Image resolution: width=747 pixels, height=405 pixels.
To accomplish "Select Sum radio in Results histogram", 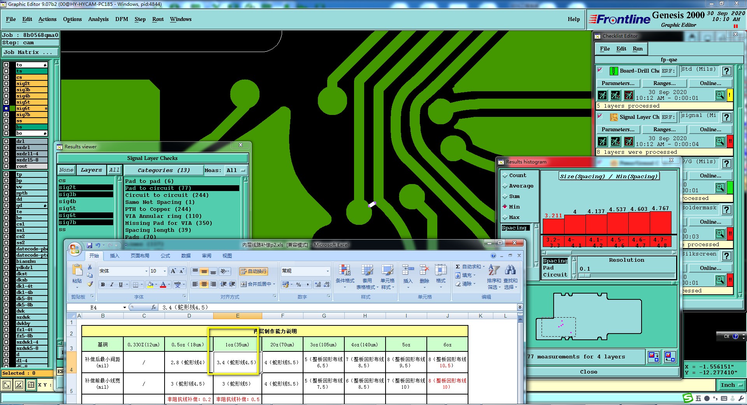I will click(x=505, y=196).
